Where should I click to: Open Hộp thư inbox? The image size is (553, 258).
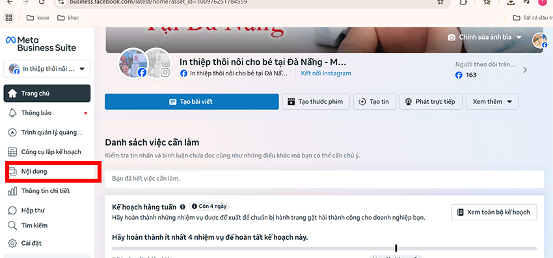(47, 211)
